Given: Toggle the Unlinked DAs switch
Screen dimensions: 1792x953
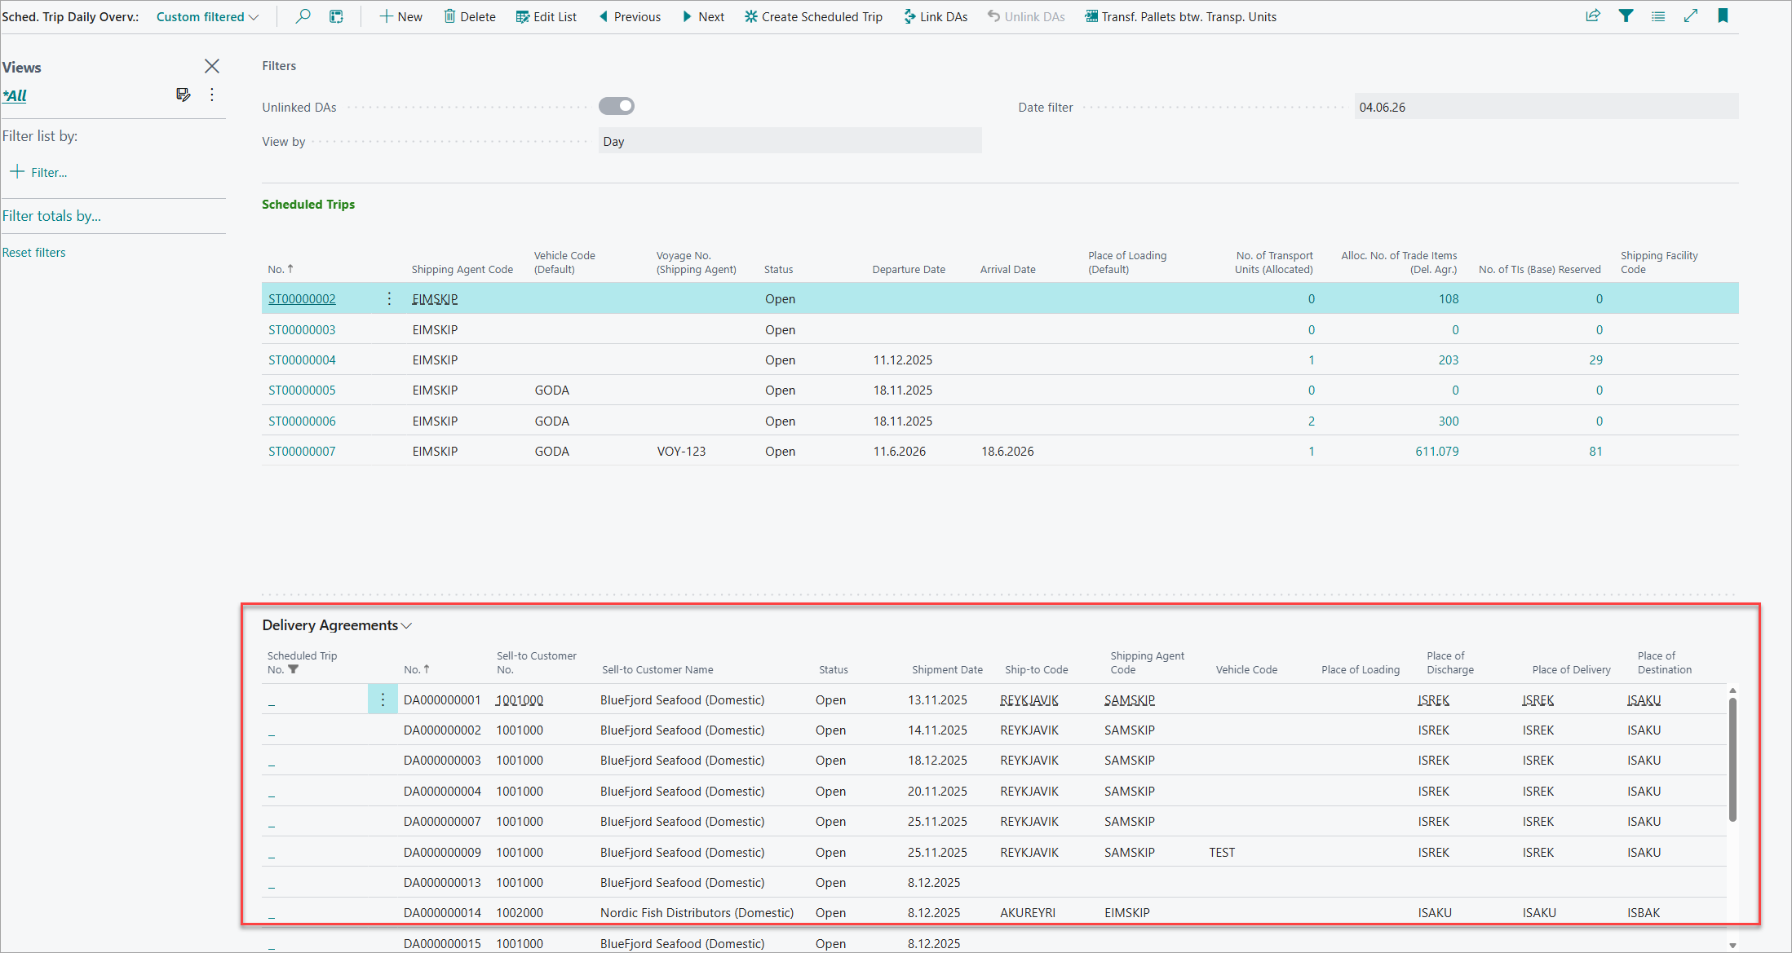Looking at the screenshot, I should click(617, 106).
